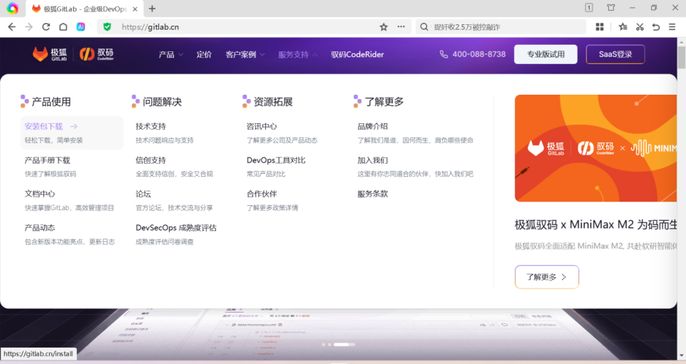
Task: Collapse the 服务支持 navigation dropdown
Action: click(x=298, y=55)
